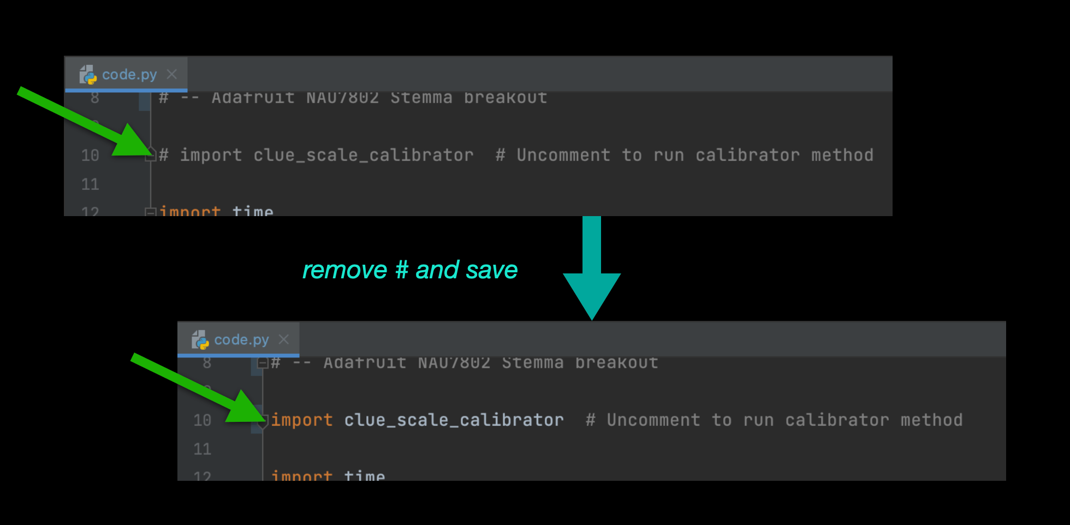Click the fold marker beside the orange 'import clue_scale_calibrator' line
1070x525 pixels.
[263, 421]
